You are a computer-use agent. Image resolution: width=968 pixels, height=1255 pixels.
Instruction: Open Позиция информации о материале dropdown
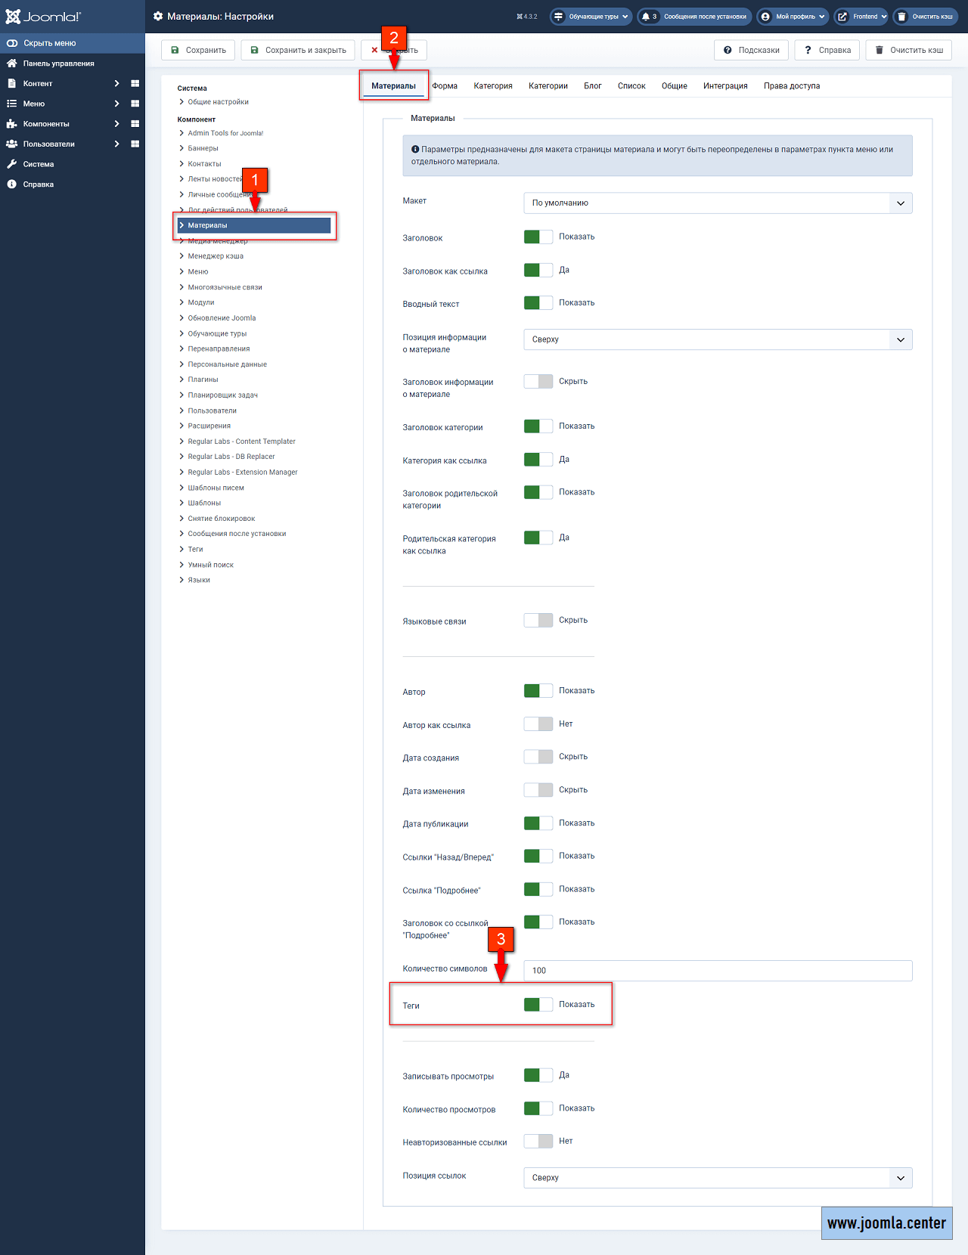(717, 339)
